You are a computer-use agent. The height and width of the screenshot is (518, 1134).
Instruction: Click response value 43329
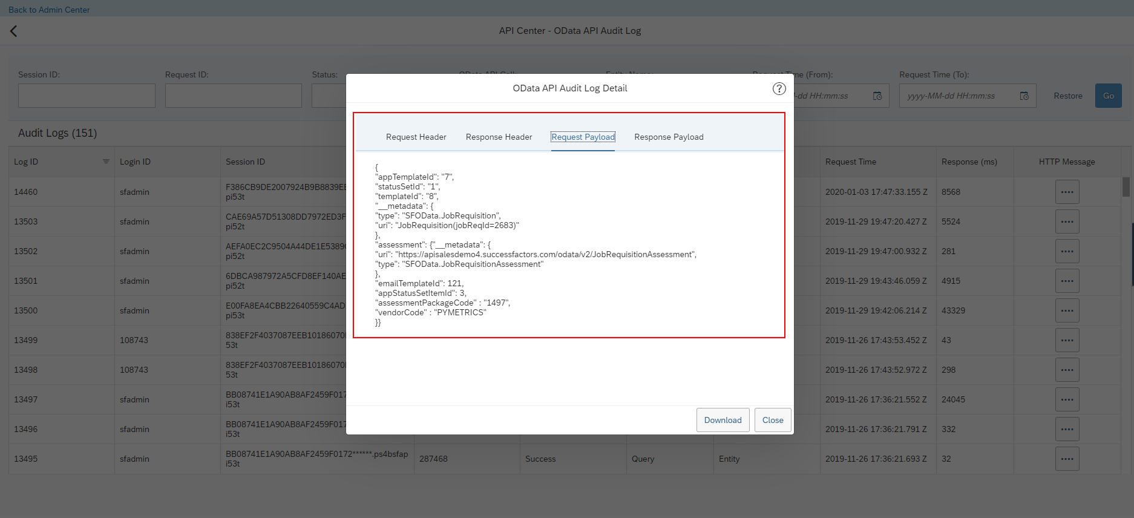click(953, 310)
